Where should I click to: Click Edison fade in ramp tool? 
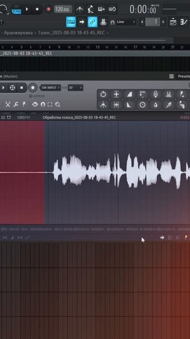pyautogui.click(x=129, y=94)
